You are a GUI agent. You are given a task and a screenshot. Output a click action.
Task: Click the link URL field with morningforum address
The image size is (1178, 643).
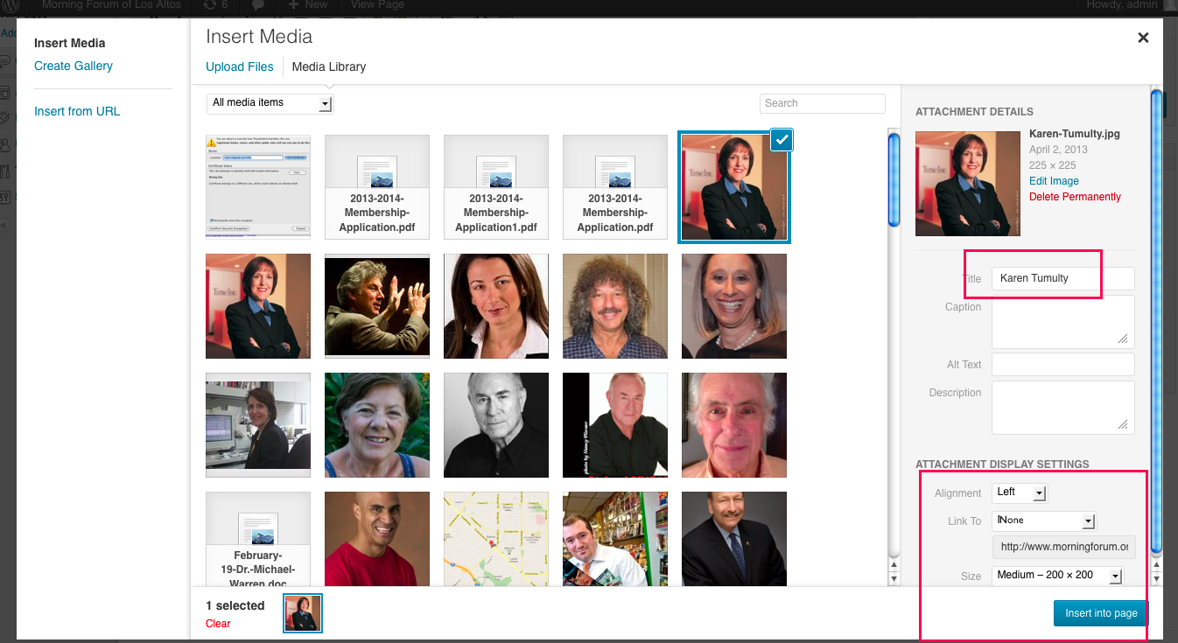pos(1063,547)
